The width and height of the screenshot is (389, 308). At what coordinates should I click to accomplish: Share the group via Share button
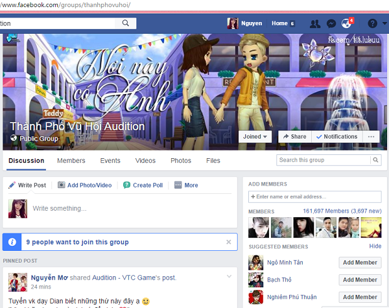tap(295, 137)
